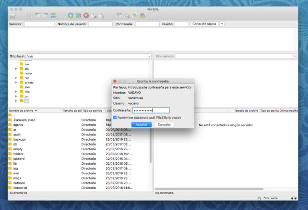Screen dimensions: 308x210
Task: Select the 'mail' directory row
Action: [x=79, y=173]
